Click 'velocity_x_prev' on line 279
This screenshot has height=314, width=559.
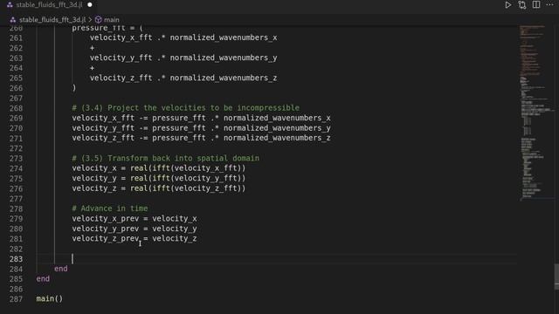(x=106, y=219)
